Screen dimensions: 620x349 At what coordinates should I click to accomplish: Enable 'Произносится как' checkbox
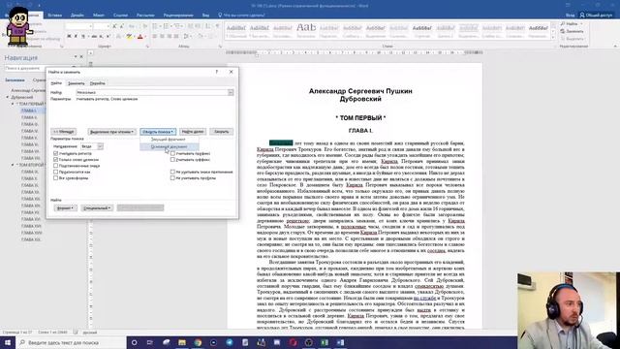pyautogui.click(x=56, y=172)
